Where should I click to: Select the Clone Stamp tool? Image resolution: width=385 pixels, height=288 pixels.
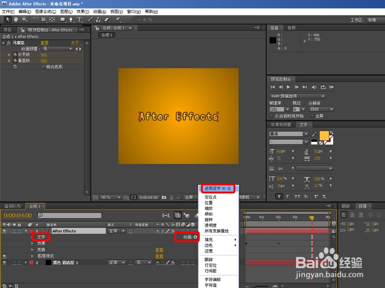tap(98, 20)
